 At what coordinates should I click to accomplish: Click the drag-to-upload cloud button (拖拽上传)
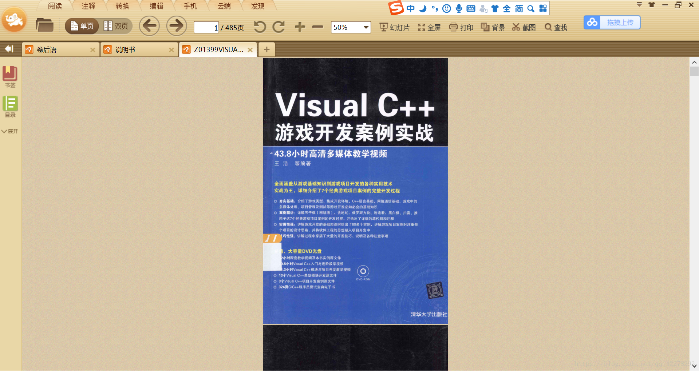click(x=612, y=23)
